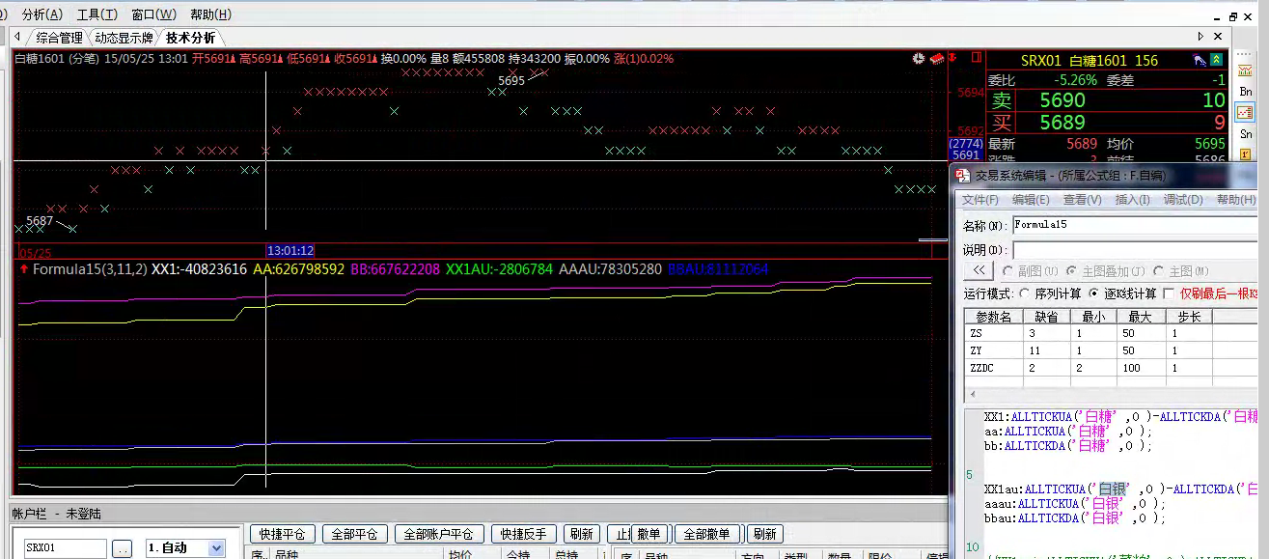This screenshot has height=559, width=1269.
Task: Click the 全部撤单 button
Action: pos(708,534)
